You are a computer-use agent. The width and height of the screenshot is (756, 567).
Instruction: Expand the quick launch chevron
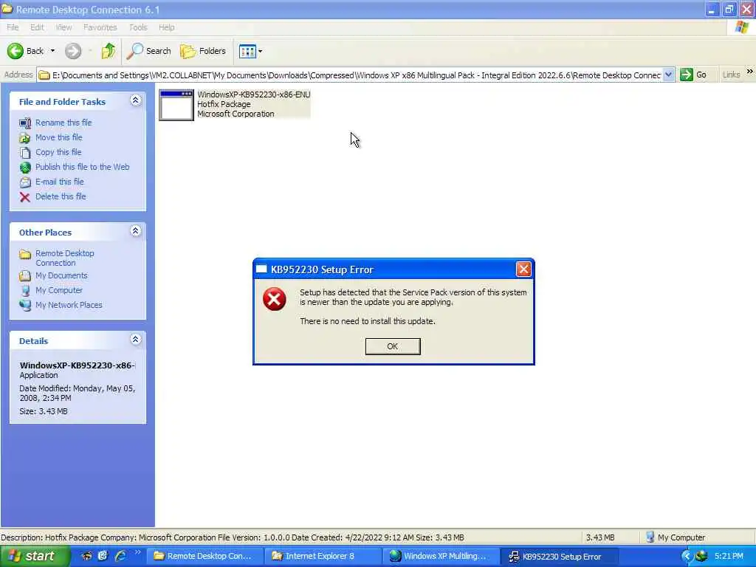tap(138, 552)
